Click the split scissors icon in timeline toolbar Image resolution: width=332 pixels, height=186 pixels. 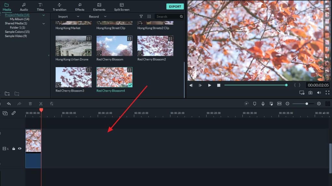click(41, 104)
